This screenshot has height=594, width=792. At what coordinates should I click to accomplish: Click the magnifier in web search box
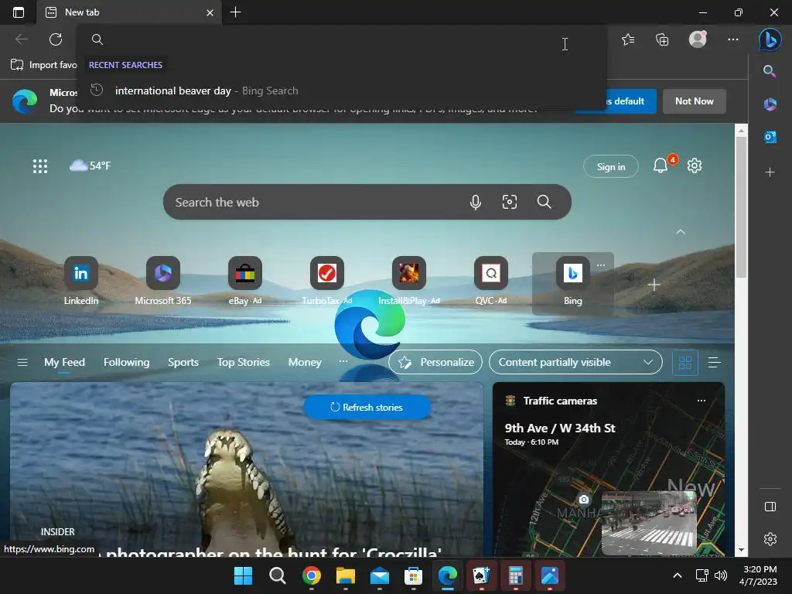(544, 202)
